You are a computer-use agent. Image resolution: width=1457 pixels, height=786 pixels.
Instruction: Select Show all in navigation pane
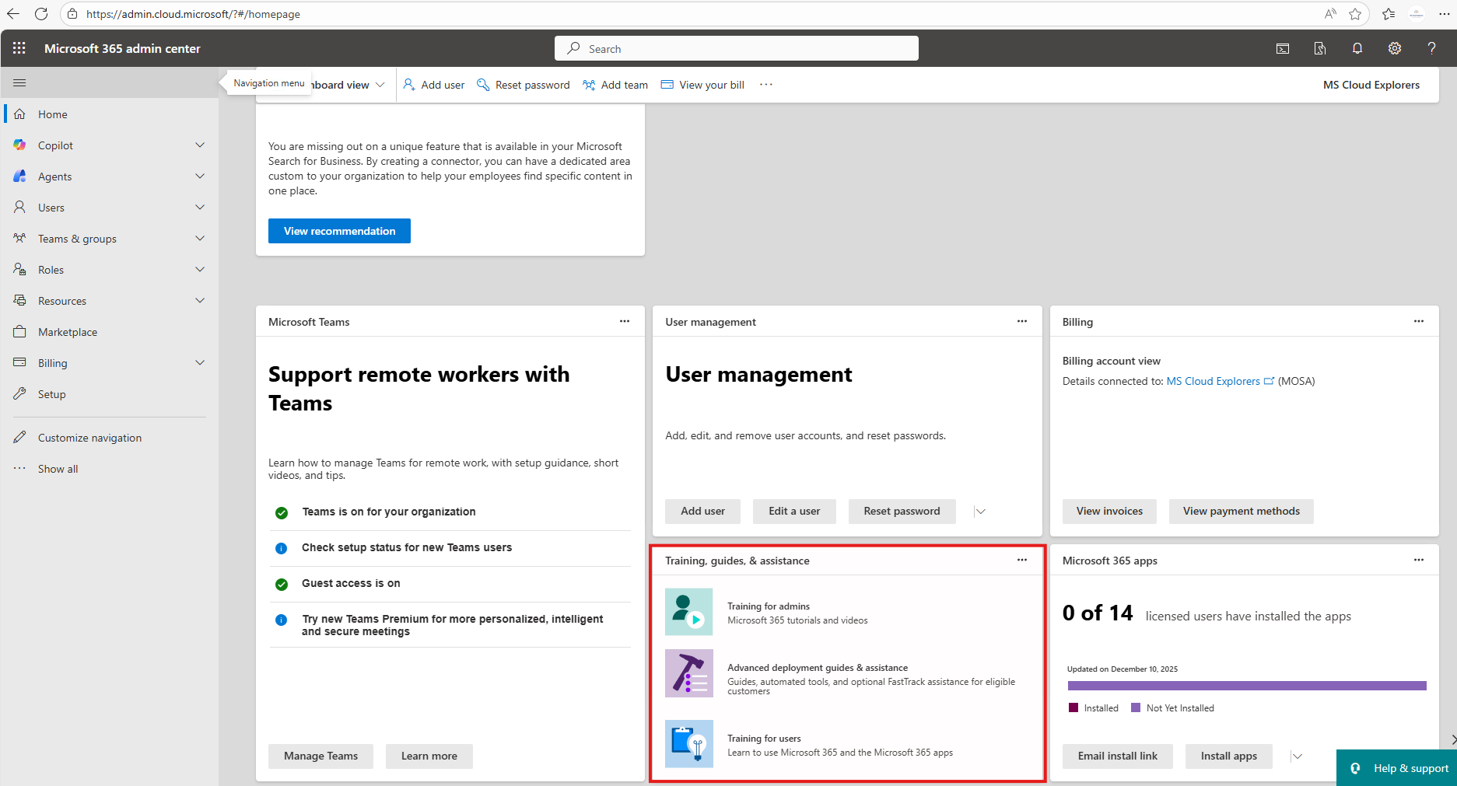pos(58,468)
